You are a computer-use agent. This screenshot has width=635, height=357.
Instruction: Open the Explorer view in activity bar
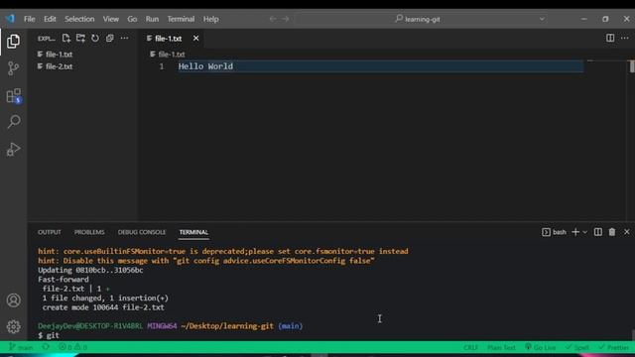13,41
